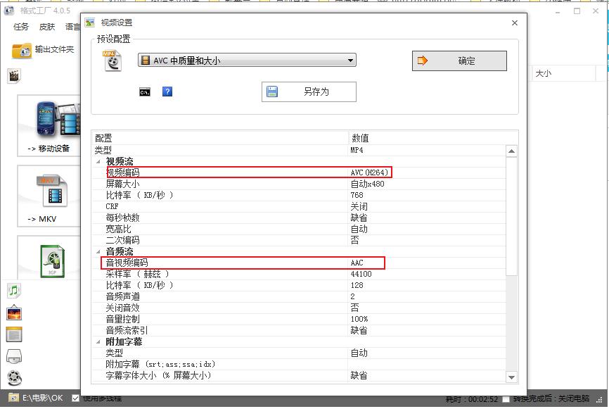The image size is (609, 409).
Task: Click the 输出文件夹 folder icon
Action: 23,50
